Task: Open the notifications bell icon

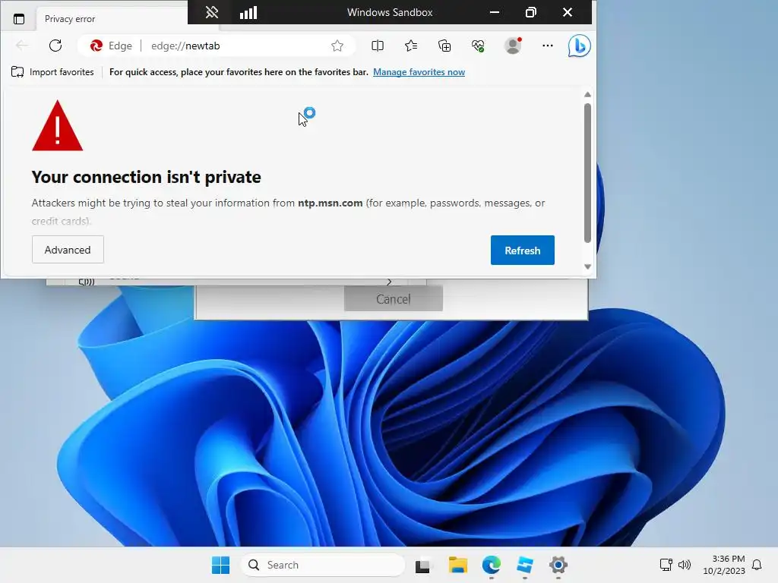Action: [757, 565]
